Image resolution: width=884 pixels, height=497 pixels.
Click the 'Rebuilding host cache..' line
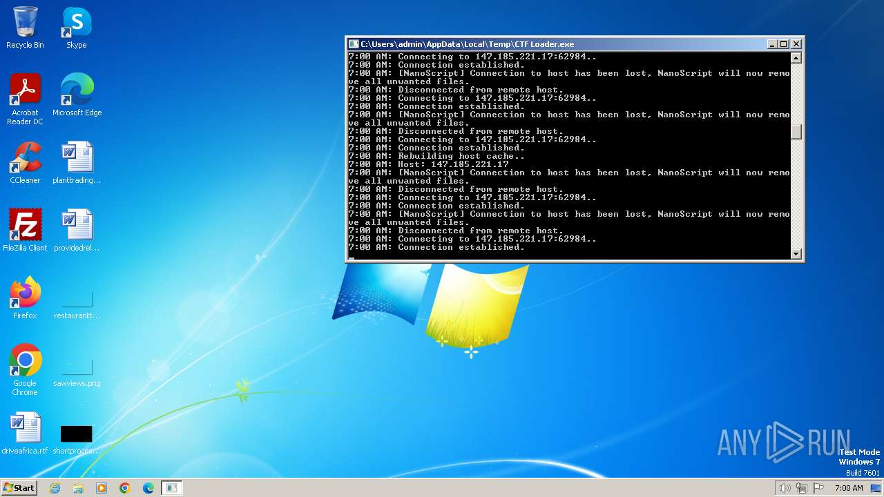click(436, 156)
